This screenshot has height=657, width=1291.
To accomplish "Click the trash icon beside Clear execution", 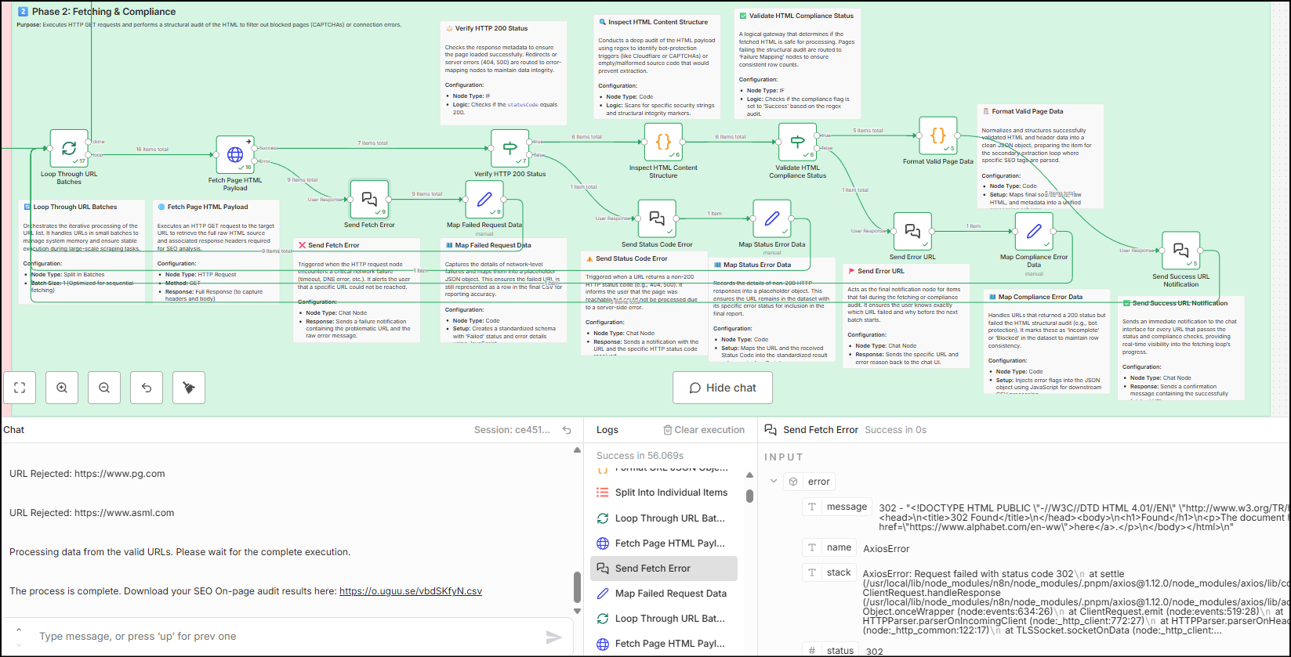I will [x=668, y=430].
